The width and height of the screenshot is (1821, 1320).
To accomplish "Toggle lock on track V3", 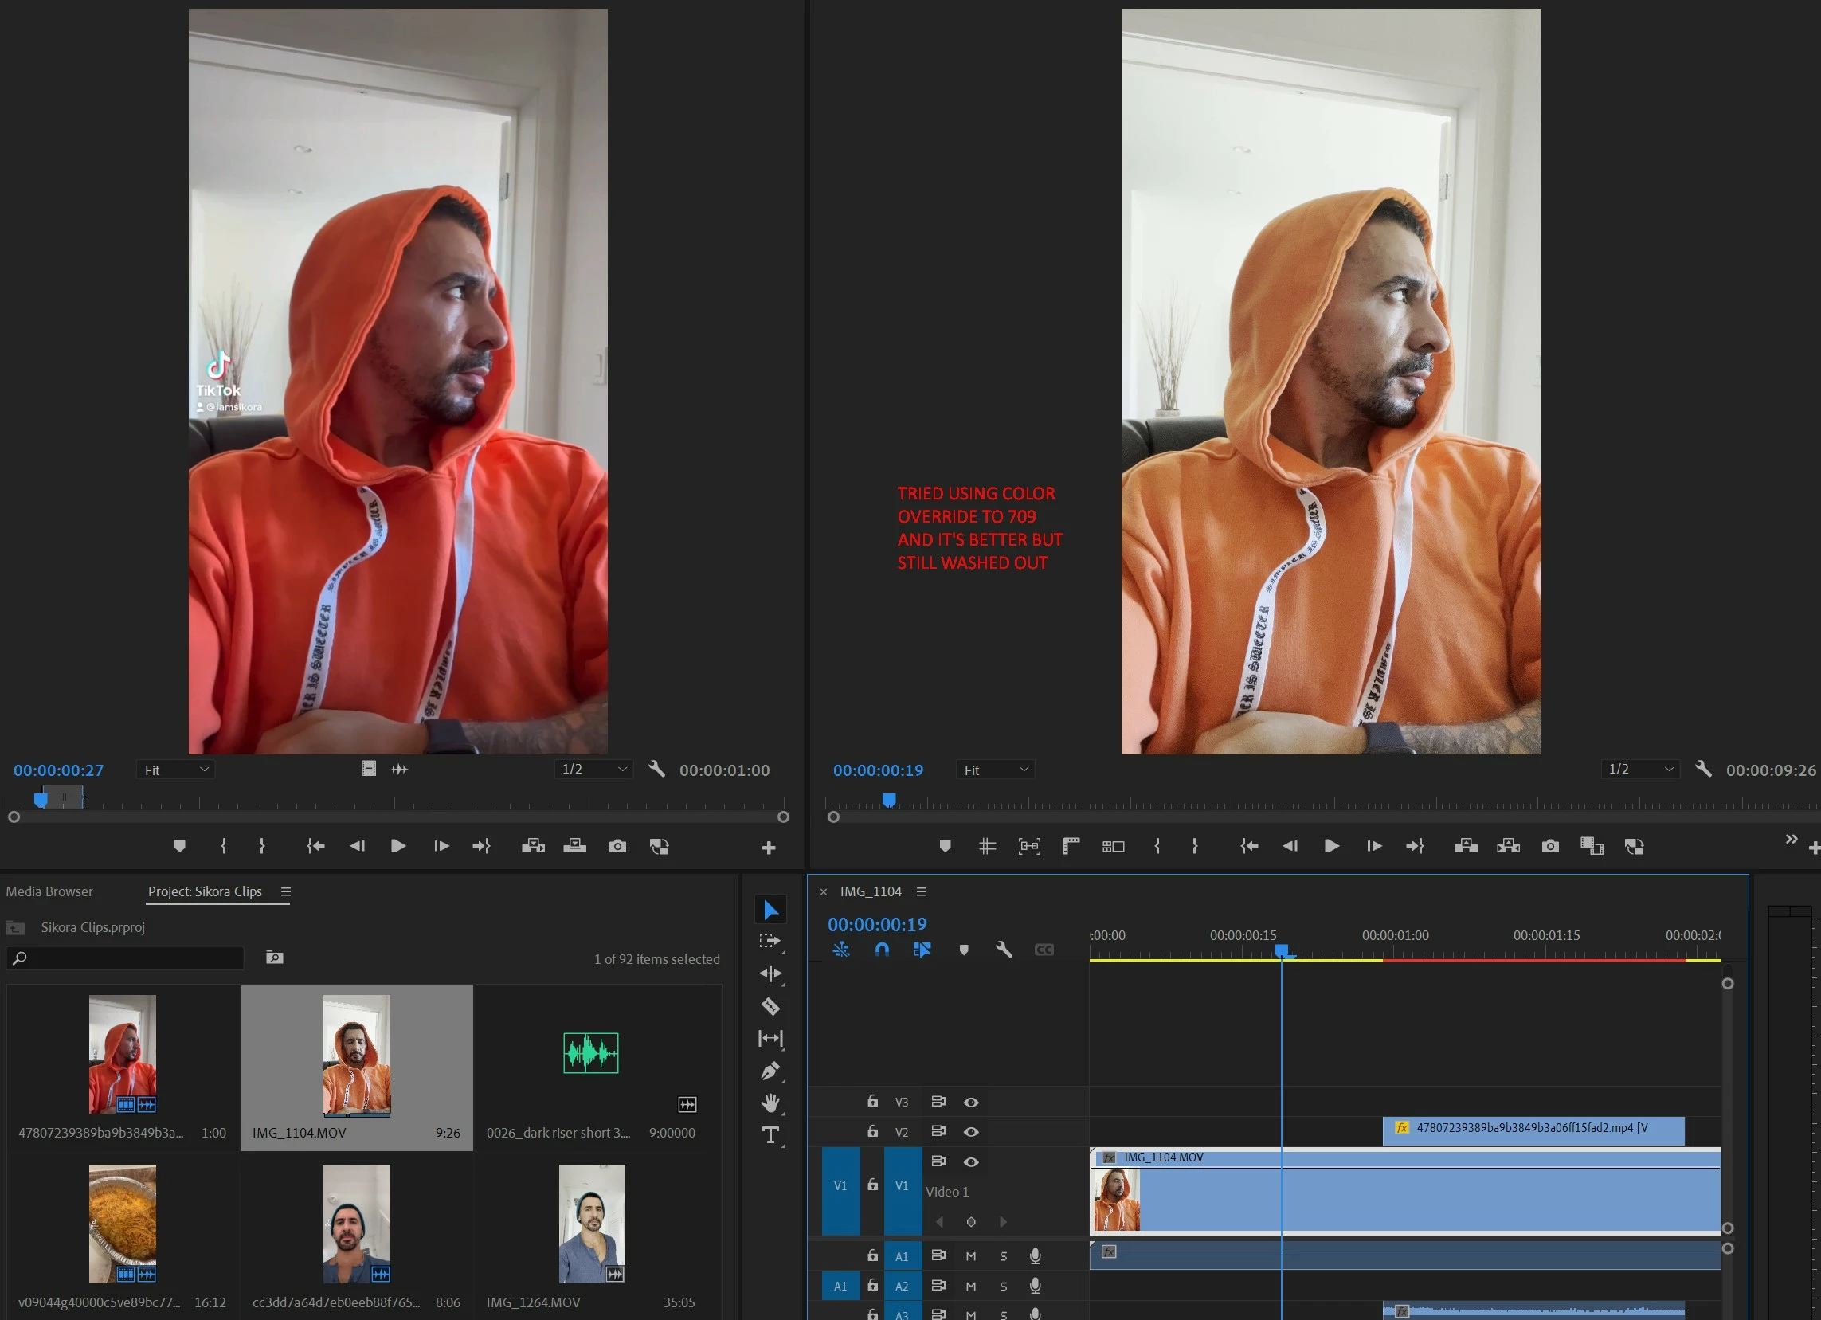I will [x=873, y=1102].
